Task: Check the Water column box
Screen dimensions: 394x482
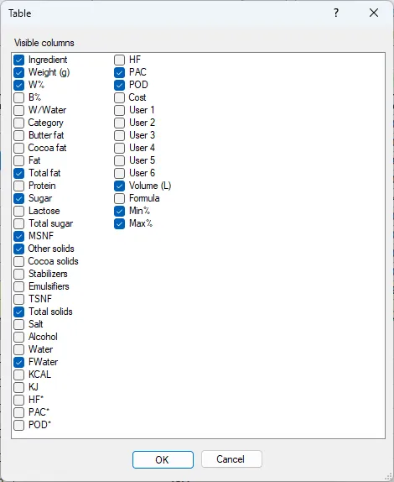Action: (18, 349)
